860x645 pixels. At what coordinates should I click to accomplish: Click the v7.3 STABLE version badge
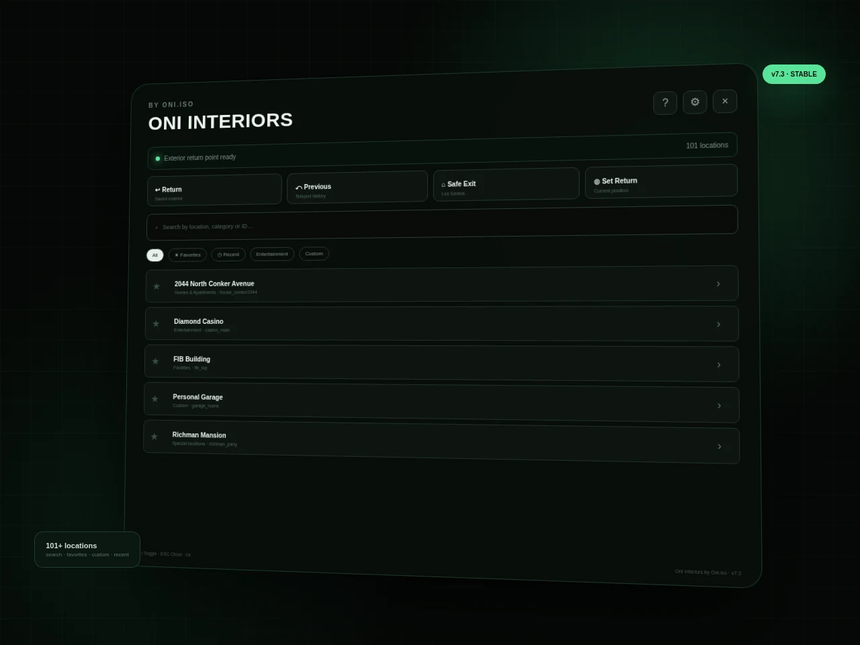pos(794,74)
